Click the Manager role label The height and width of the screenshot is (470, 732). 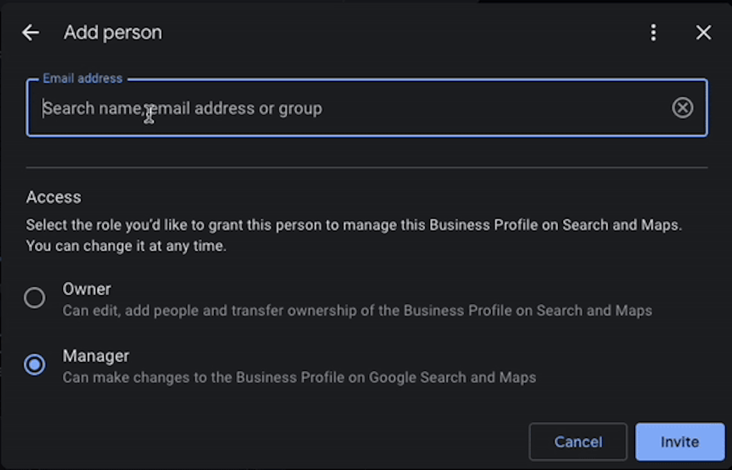[96, 356]
